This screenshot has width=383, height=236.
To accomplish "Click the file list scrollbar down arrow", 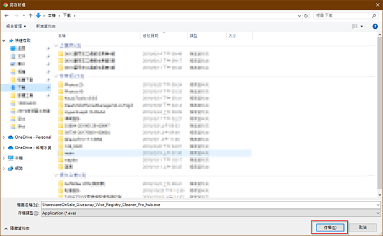I will pos(380,195).
